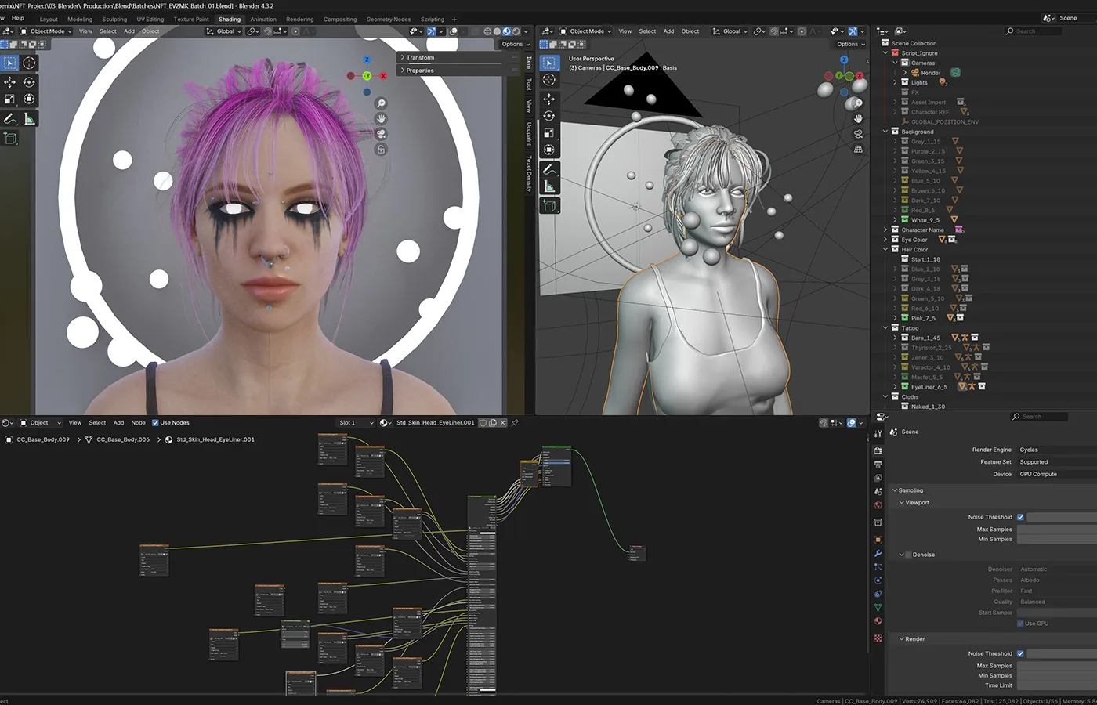Collapse the Hair Color collection
The image size is (1097, 705).
[x=886, y=249]
